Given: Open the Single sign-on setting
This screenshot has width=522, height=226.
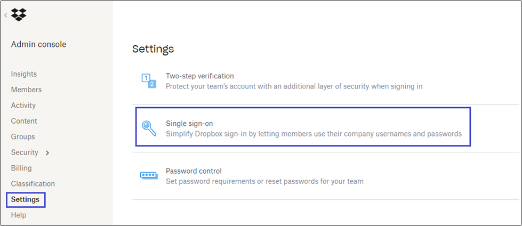Looking at the screenshot, I should (x=190, y=124).
